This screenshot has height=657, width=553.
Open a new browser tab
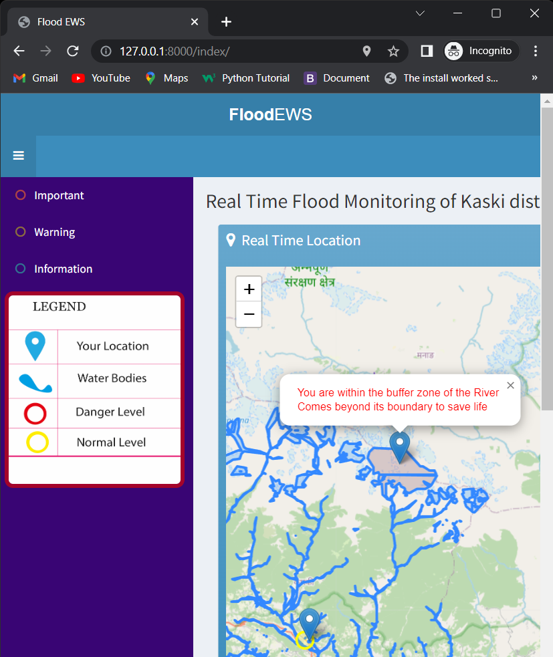(x=227, y=22)
